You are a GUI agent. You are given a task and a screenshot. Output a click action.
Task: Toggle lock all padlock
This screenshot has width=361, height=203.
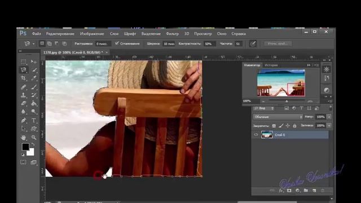pyautogui.click(x=294, y=126)
